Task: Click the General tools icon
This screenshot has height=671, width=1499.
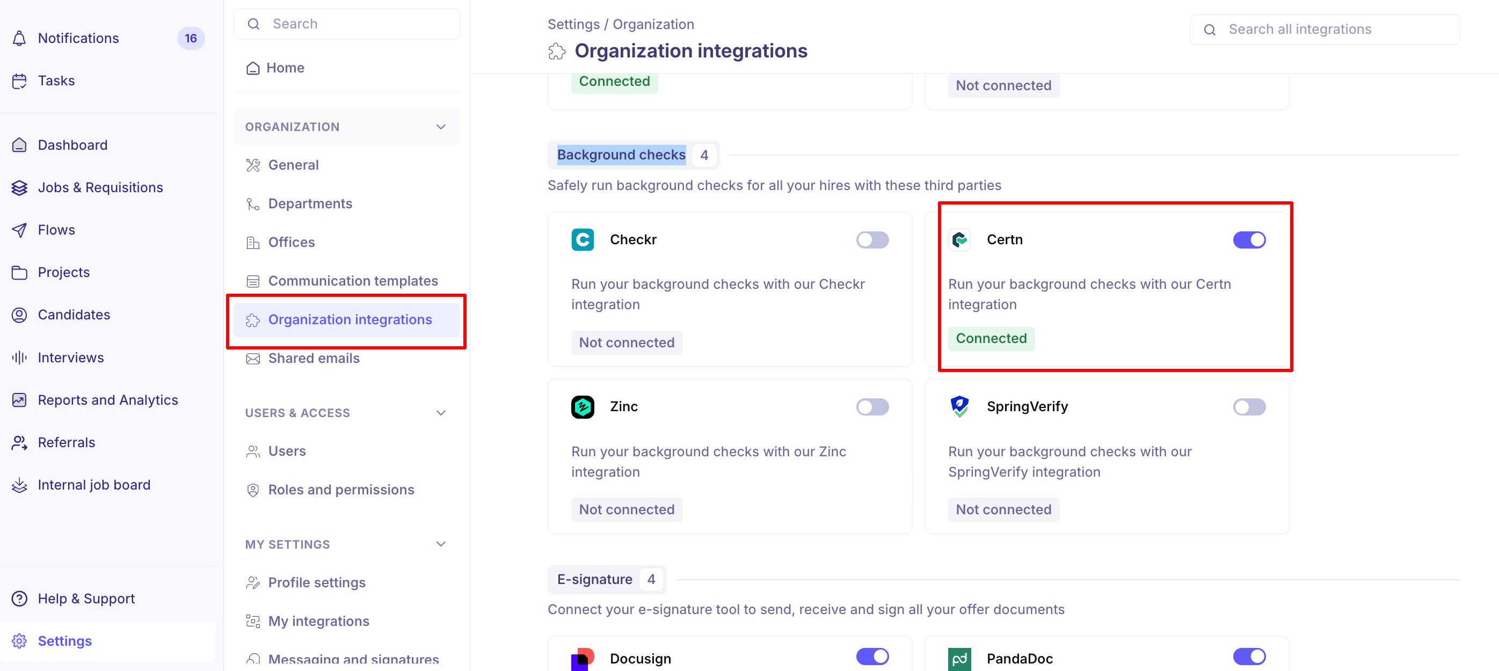Action: pos(252,165)
